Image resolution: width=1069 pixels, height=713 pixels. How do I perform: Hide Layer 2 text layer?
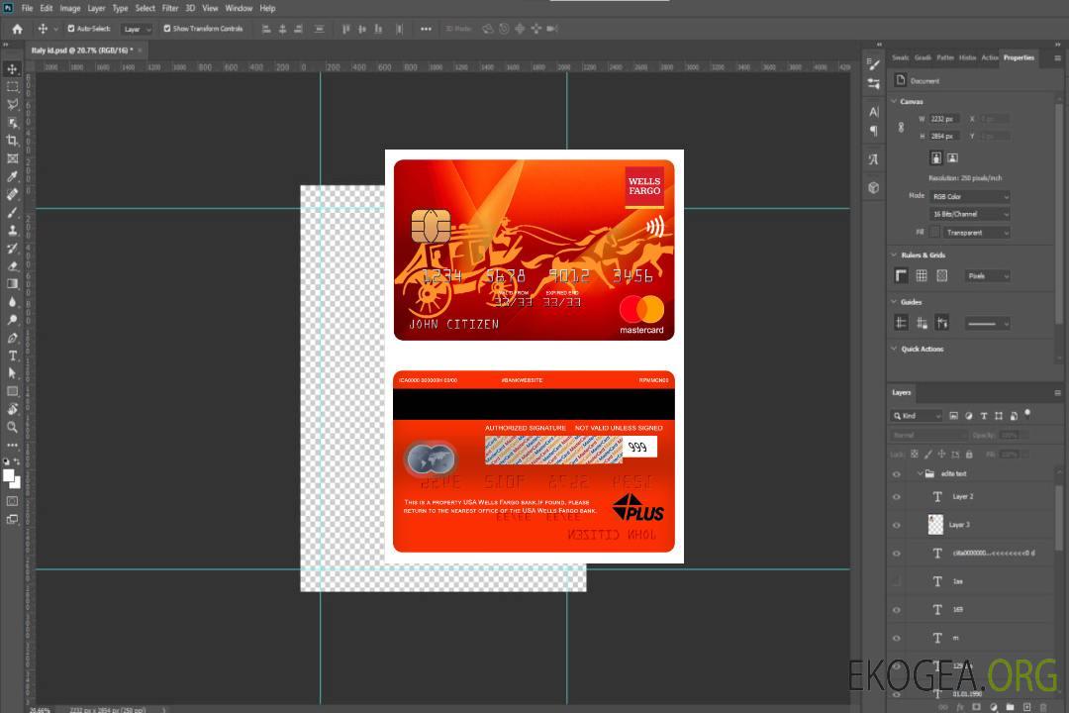click(897, 497)
